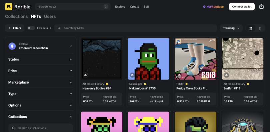The width and height of the screenshot is (270, 132).
Task: Open Sudfah #113 title link
Action: (232, 89)
